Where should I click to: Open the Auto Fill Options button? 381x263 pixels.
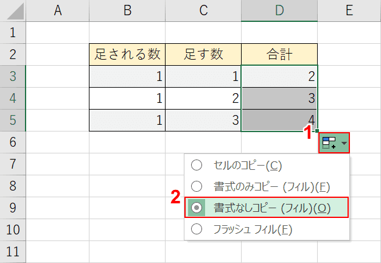[x=334, y=143]
